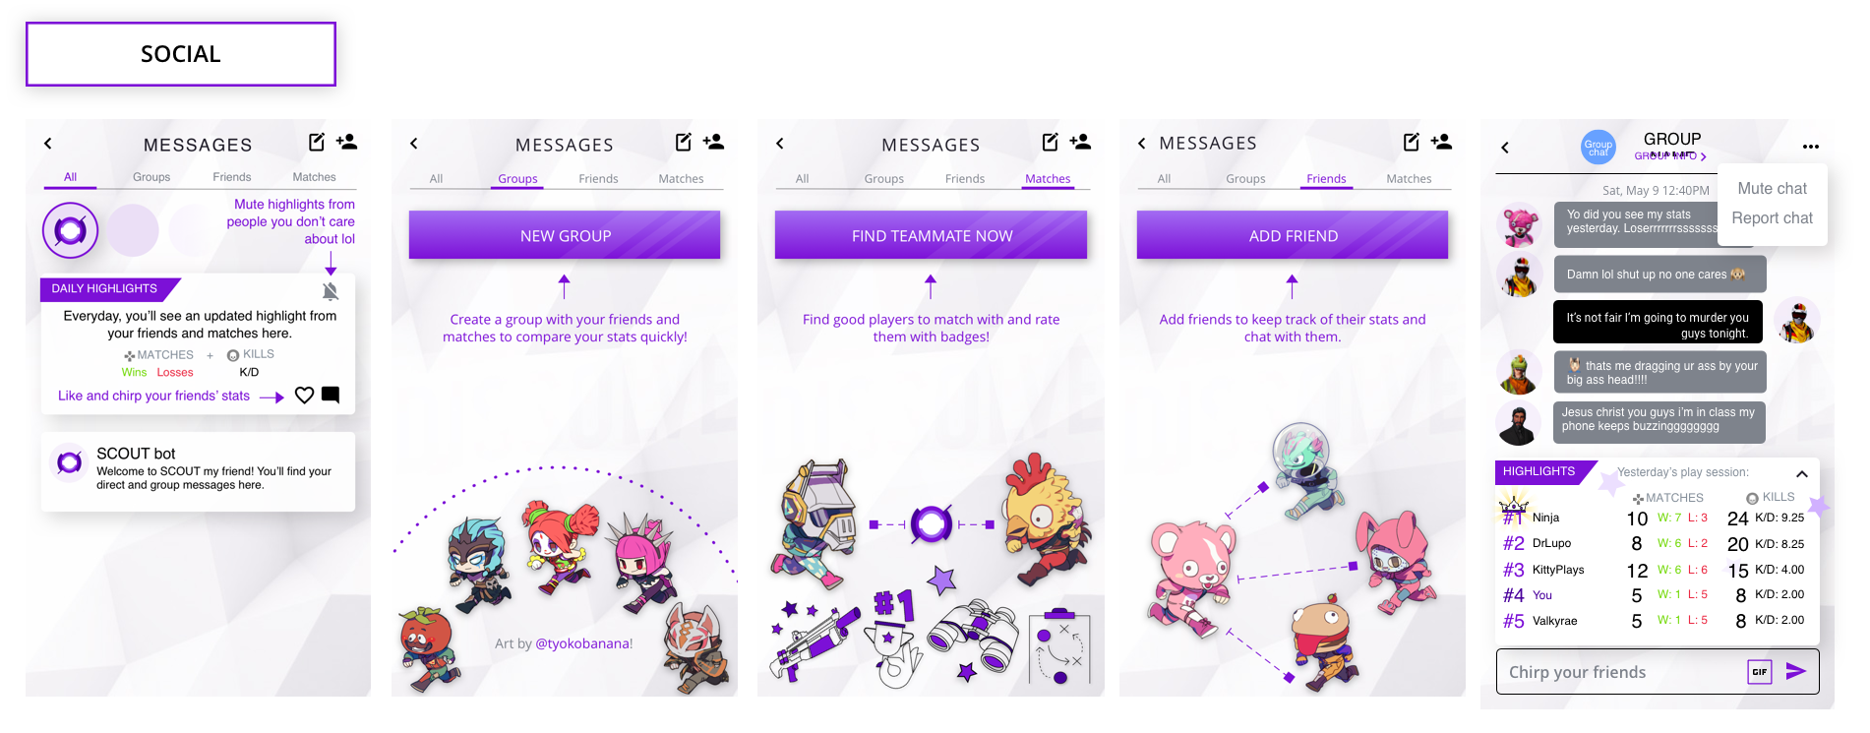Switch to the Groups tab on first screen
This screenshot has width=1870, height=733.
click(x=151, y=177)
